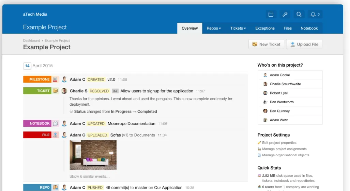Open Our Application repository link
Screen dimensions: 350x191
tap(168, 188)
